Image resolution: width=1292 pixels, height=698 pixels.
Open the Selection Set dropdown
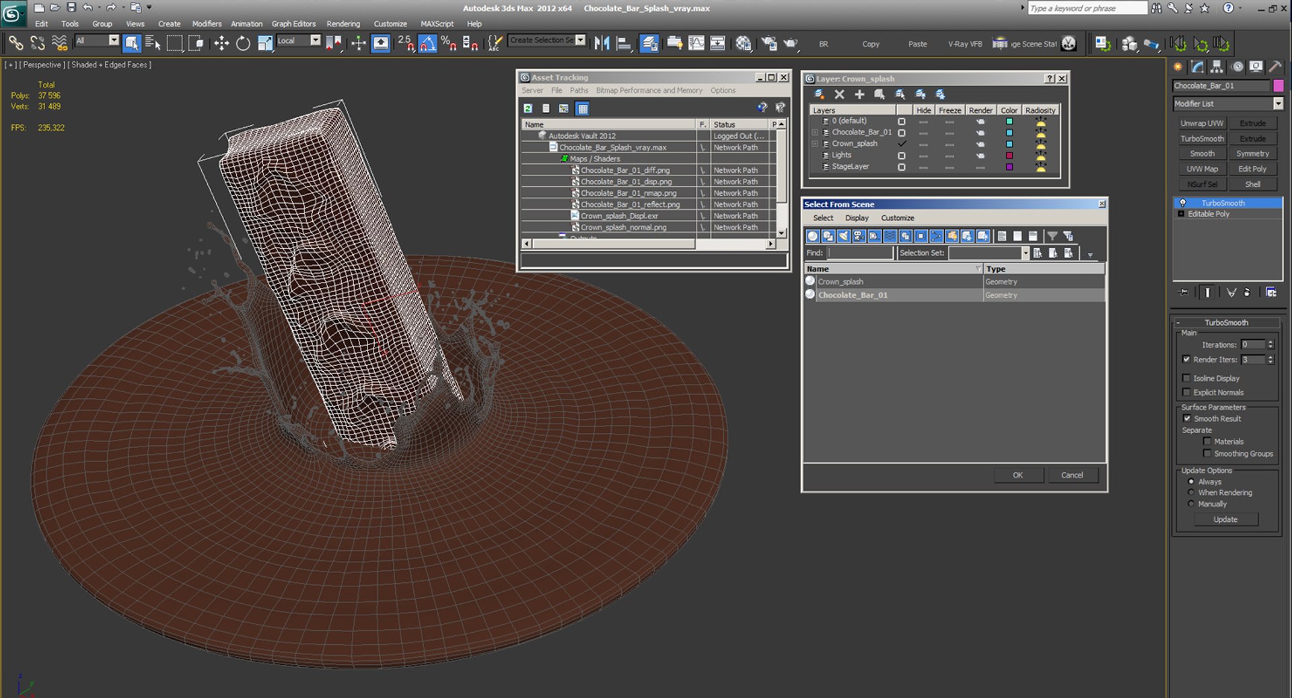[x=1025, y=253]
